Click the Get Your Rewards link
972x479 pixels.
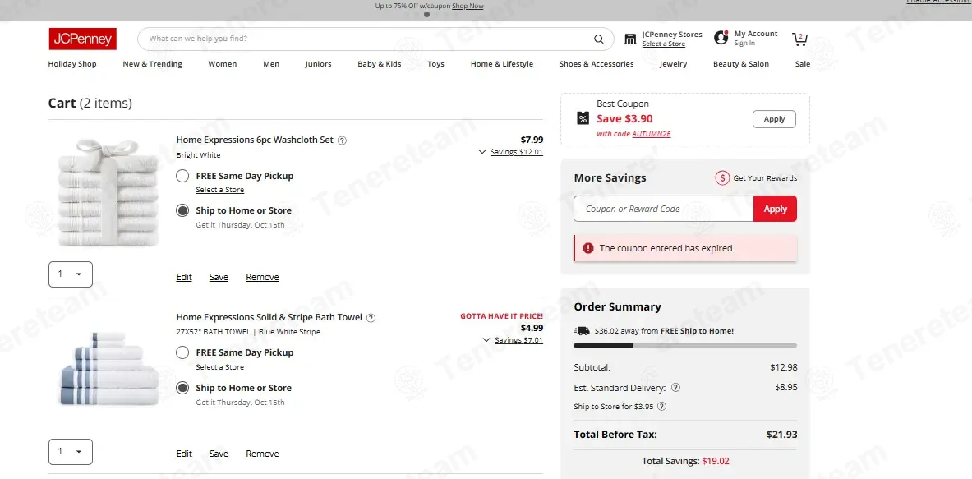click(765, 178)
